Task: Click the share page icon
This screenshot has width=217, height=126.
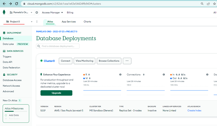Action: coord(208,4)
